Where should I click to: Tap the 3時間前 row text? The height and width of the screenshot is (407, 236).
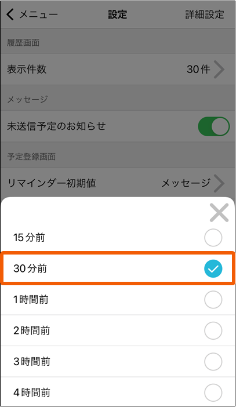[x=32, y=362]
